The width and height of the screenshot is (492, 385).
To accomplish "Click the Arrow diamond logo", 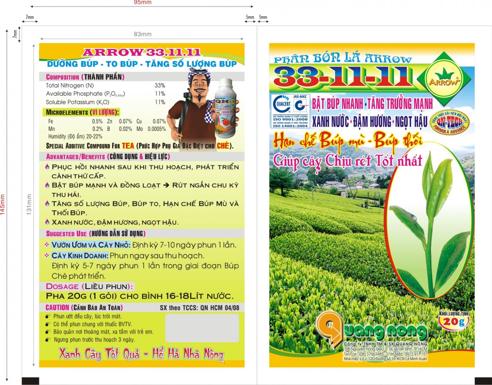I will (x=444, y=79).
